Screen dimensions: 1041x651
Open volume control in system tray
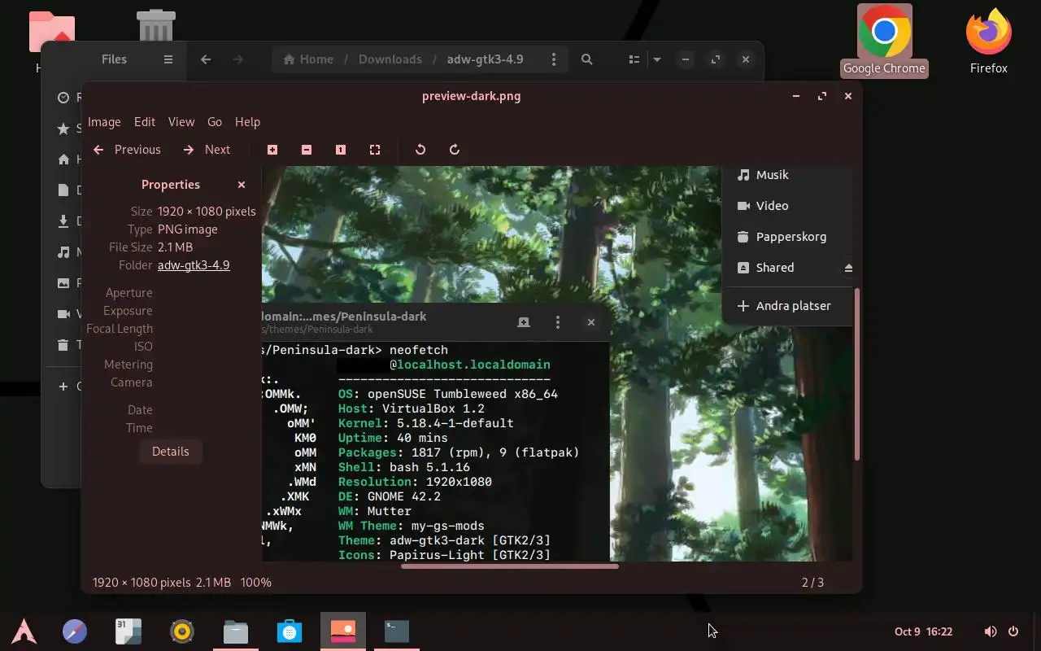(x=990, y=631)
